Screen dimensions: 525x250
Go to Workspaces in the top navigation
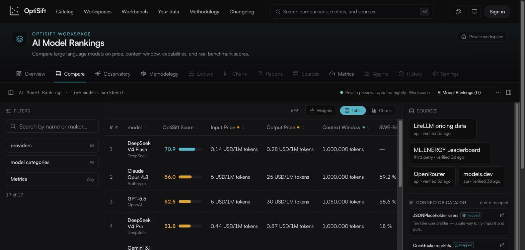(x=97, y=12)
